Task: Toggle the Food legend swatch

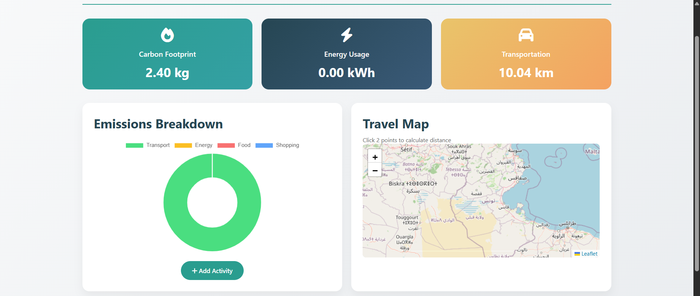Action: [x=226, y=145]
